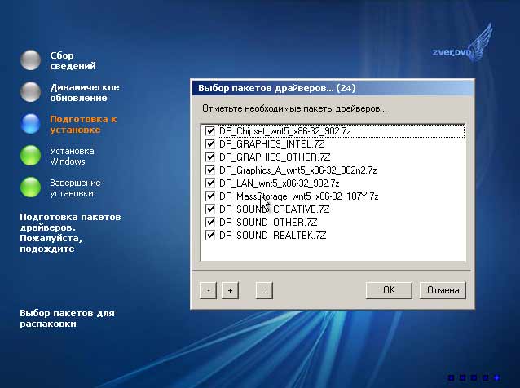Uncheck the DP_MassStorage_wnt5_x86-32_107Y.7z checkbox
The image size is (520, 388).
pos(210,196)
